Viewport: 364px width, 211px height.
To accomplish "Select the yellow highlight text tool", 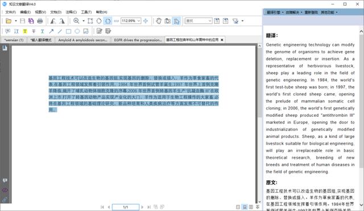I will [25, 31].
